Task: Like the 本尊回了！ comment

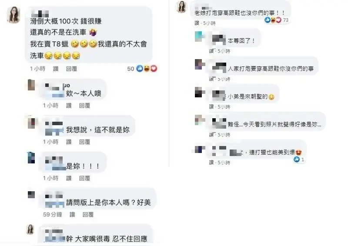Action: [211, 51]
